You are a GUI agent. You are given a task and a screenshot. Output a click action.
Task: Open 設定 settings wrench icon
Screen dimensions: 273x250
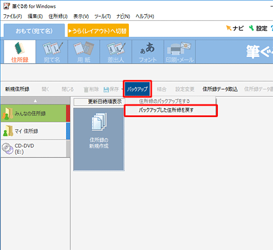coord(258,28)
